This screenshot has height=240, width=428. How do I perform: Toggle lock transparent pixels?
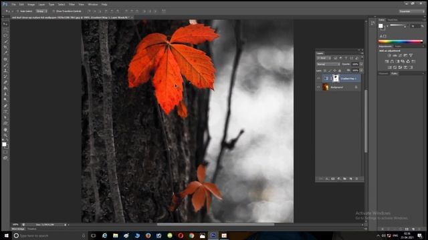tap(325, 71)
